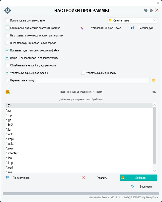Click the Yandex logo icon
The image size is (162, 202).
tap(81, 28)
